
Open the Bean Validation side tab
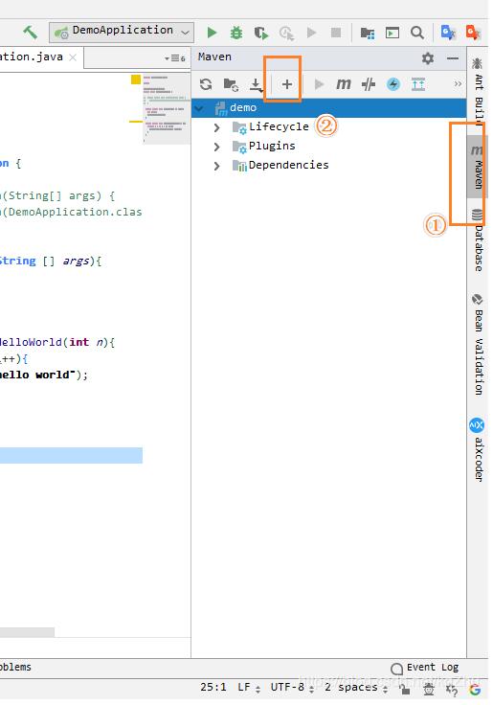point(478,345)
